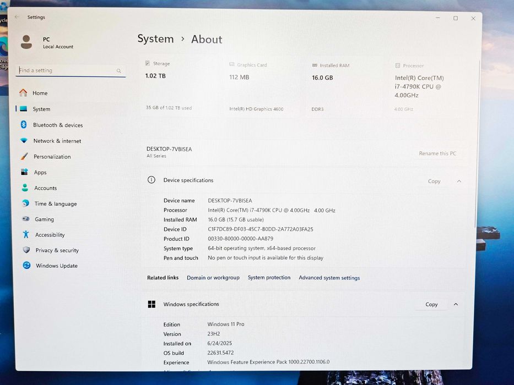Click the Storage card icon
The height and width of the screenshot is (385, 514).
(148, 63)
